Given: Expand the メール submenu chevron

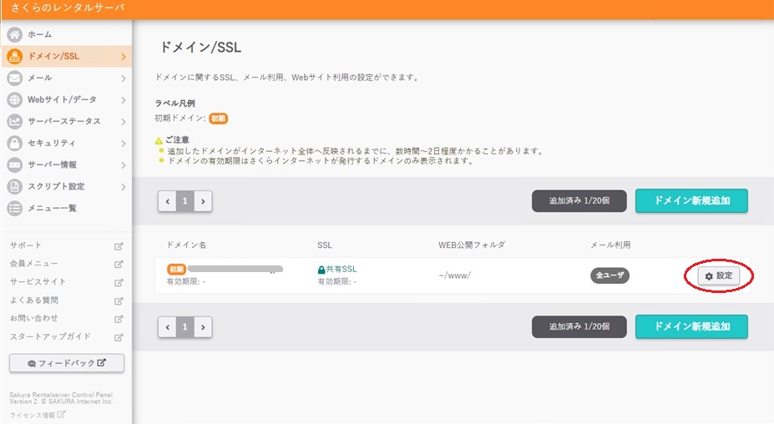Looking at the screenshot, I should point(123,78).
